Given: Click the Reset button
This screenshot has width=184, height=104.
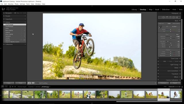Looking at the screenshot, I should [x=175, y=83].
